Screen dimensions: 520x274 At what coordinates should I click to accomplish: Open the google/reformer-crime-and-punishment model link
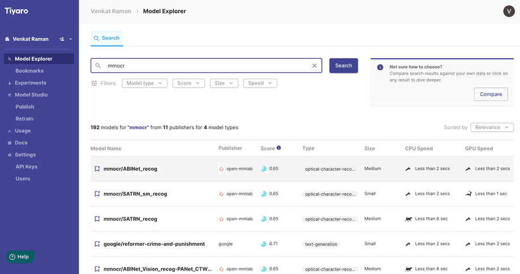point(154,244)
